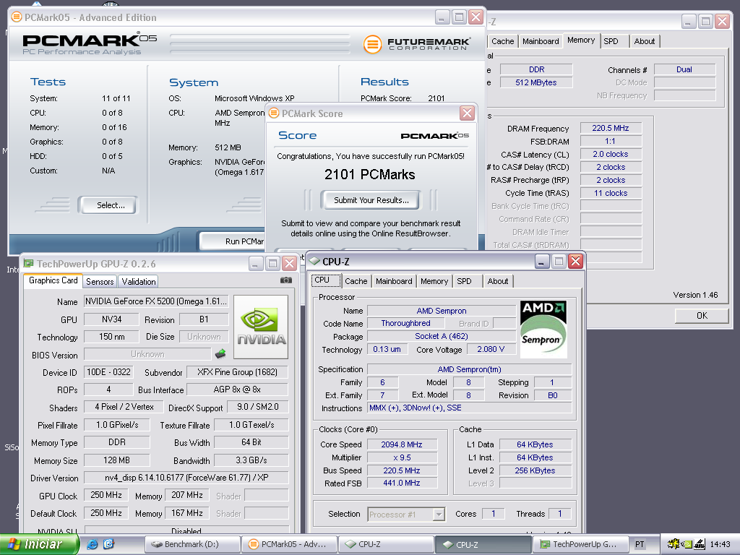Click the PCMark Score dialog title icon
The width and height of the screenshot is (740, 555).
(274, 113)
